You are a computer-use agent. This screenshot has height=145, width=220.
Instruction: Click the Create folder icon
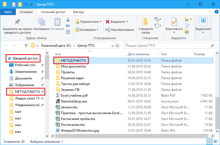click(x=145, y=22)
